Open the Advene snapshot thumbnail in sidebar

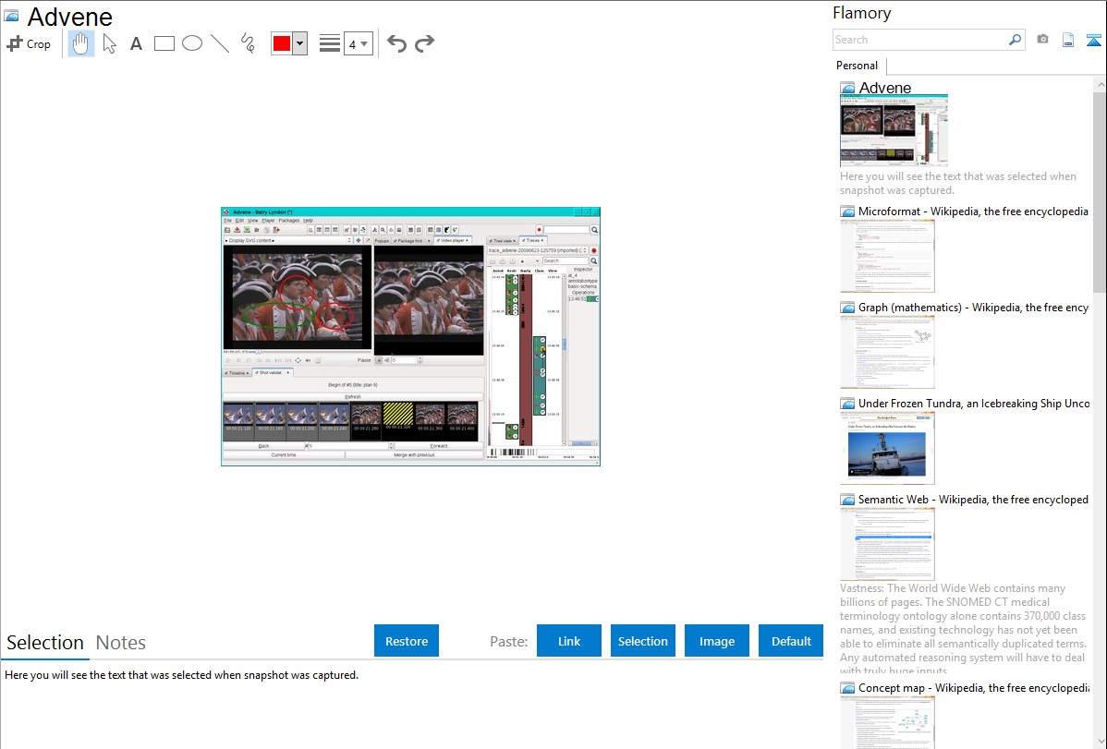[x=894, y=131]
